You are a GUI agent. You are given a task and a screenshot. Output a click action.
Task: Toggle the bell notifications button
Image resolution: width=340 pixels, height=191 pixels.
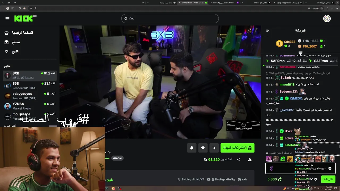click(x=192, y=148)
